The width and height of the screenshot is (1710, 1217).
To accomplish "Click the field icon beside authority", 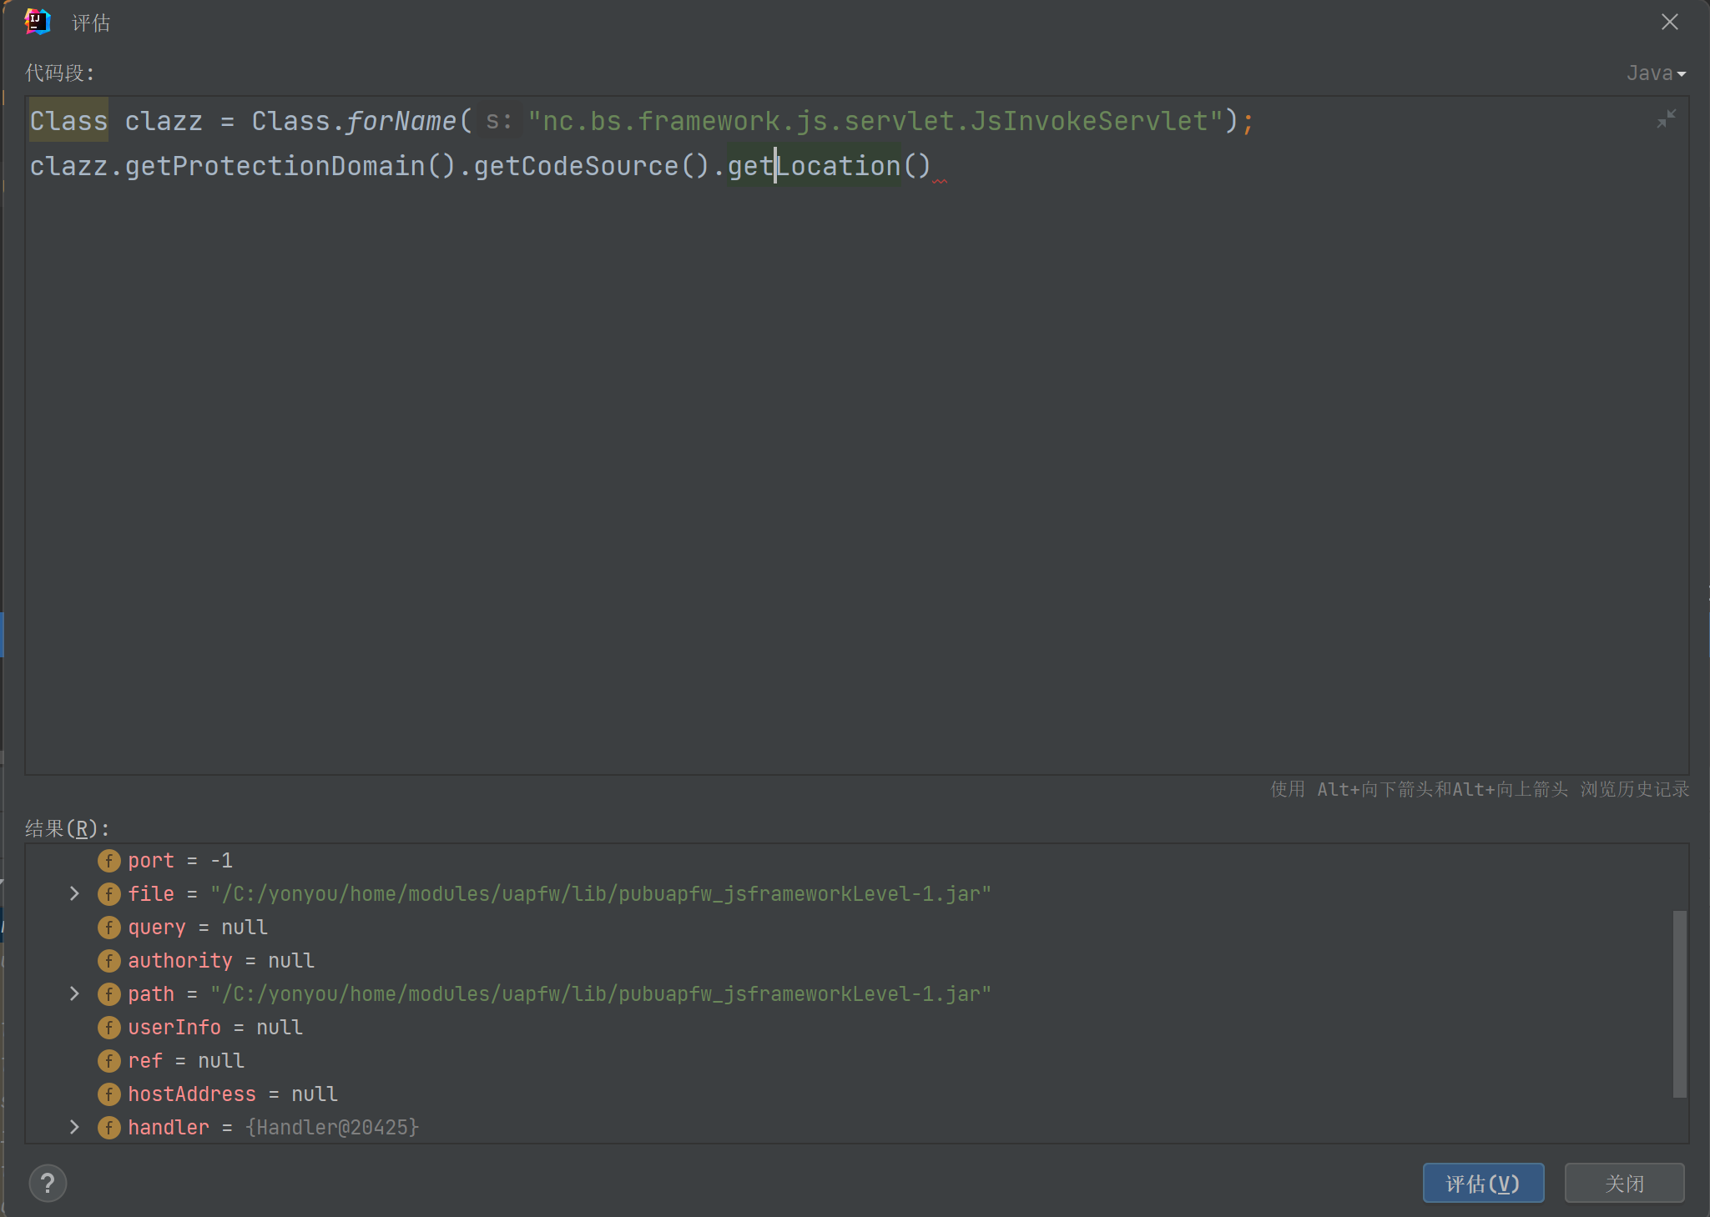I will pyautogui.click(x=108, y=960).
